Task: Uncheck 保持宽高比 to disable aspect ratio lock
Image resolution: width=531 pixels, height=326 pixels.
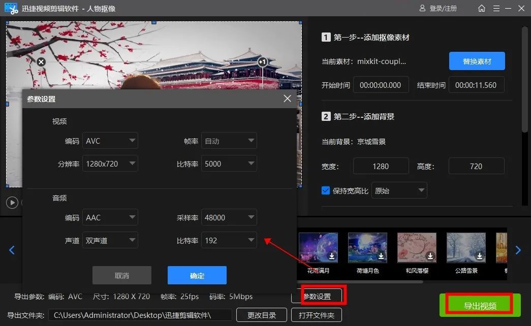Action: pos(325,190)
